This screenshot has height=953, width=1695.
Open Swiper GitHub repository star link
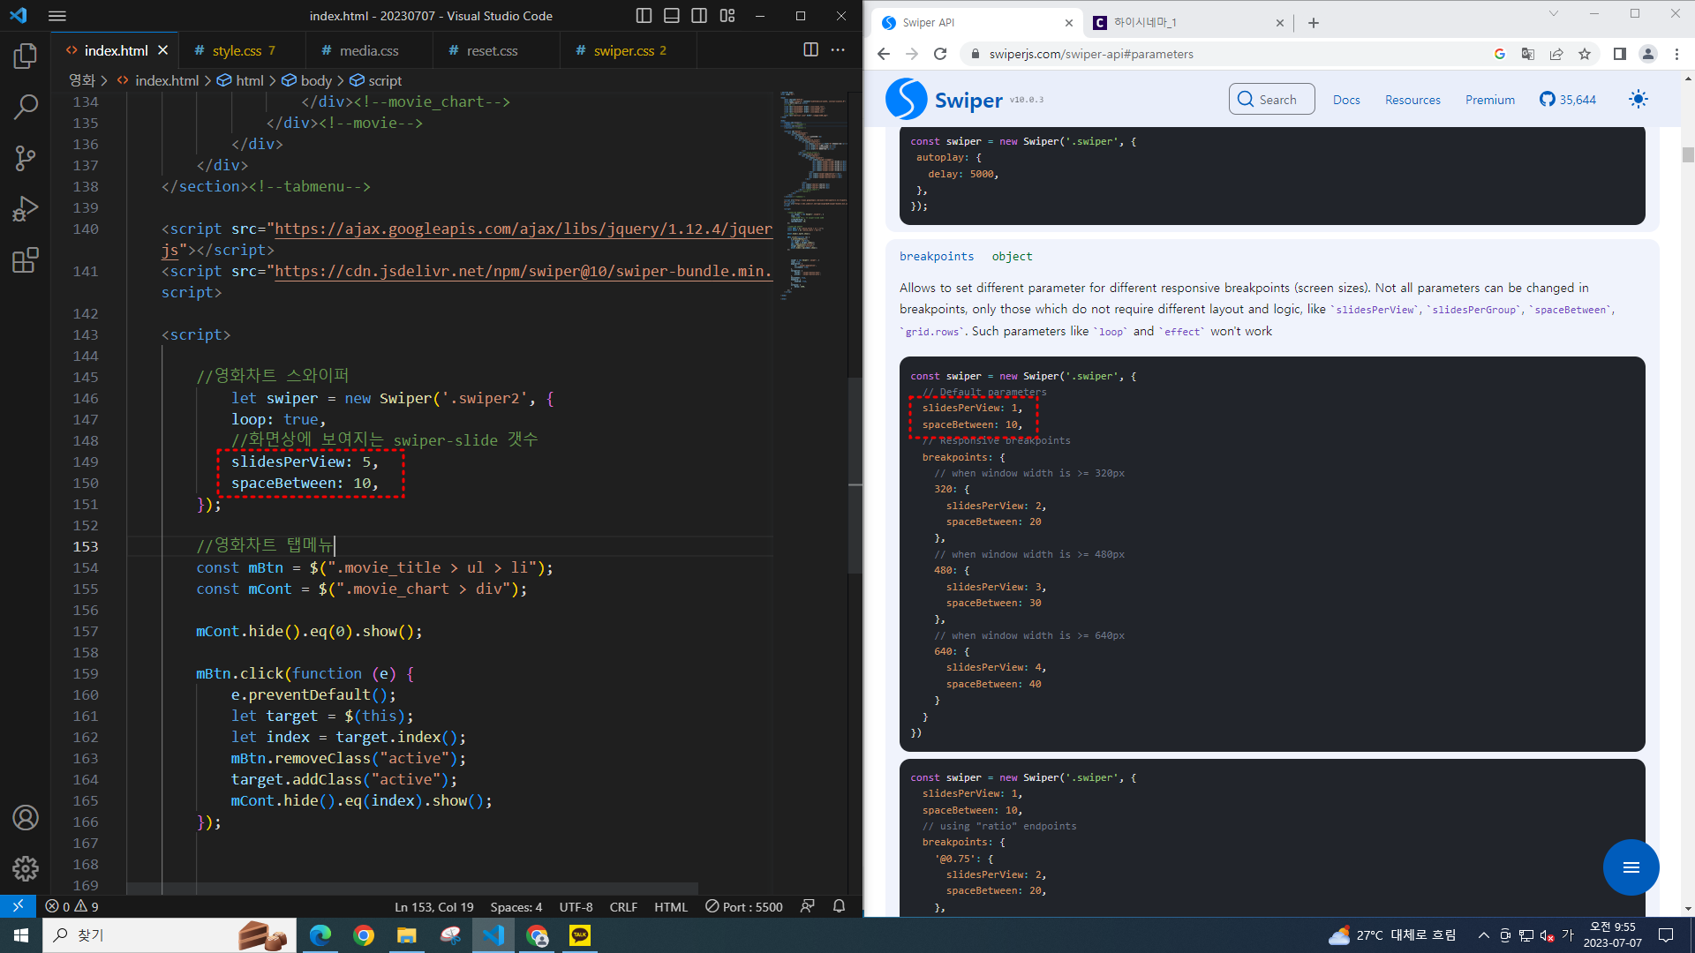[x=1568, y=100]
